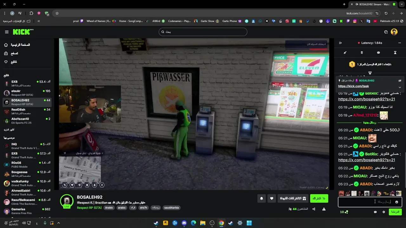Open the Following heart sidebar item
The image size is (406, 228).
point(10,62)
